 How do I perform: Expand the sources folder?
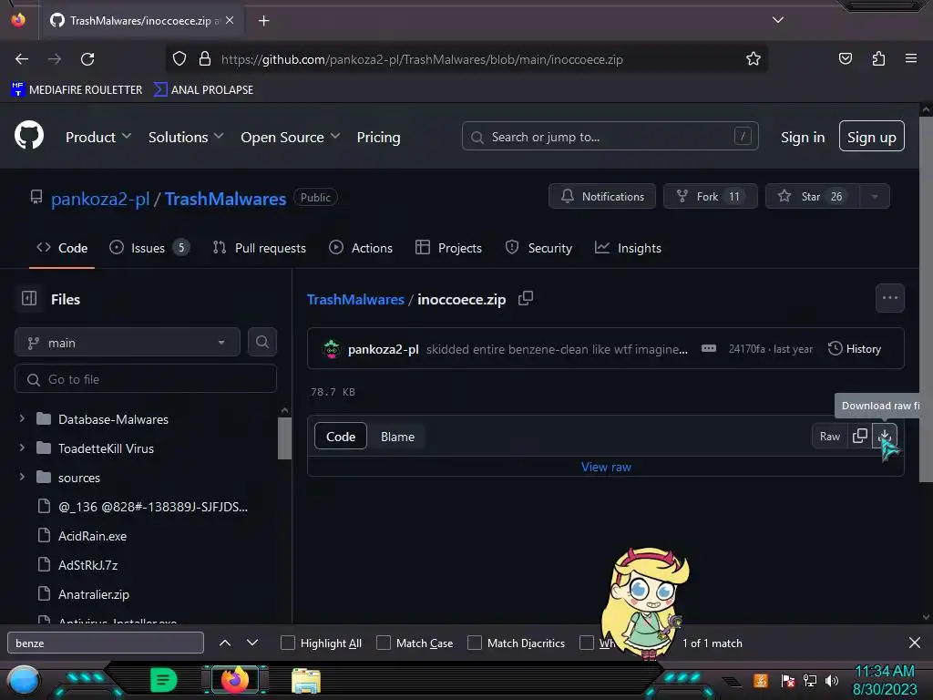click(x=22, y=477)
